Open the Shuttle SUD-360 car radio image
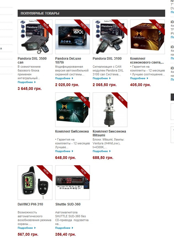Viewport: 174px width, 242px height. pyautogui.click(x=73, y=182)
